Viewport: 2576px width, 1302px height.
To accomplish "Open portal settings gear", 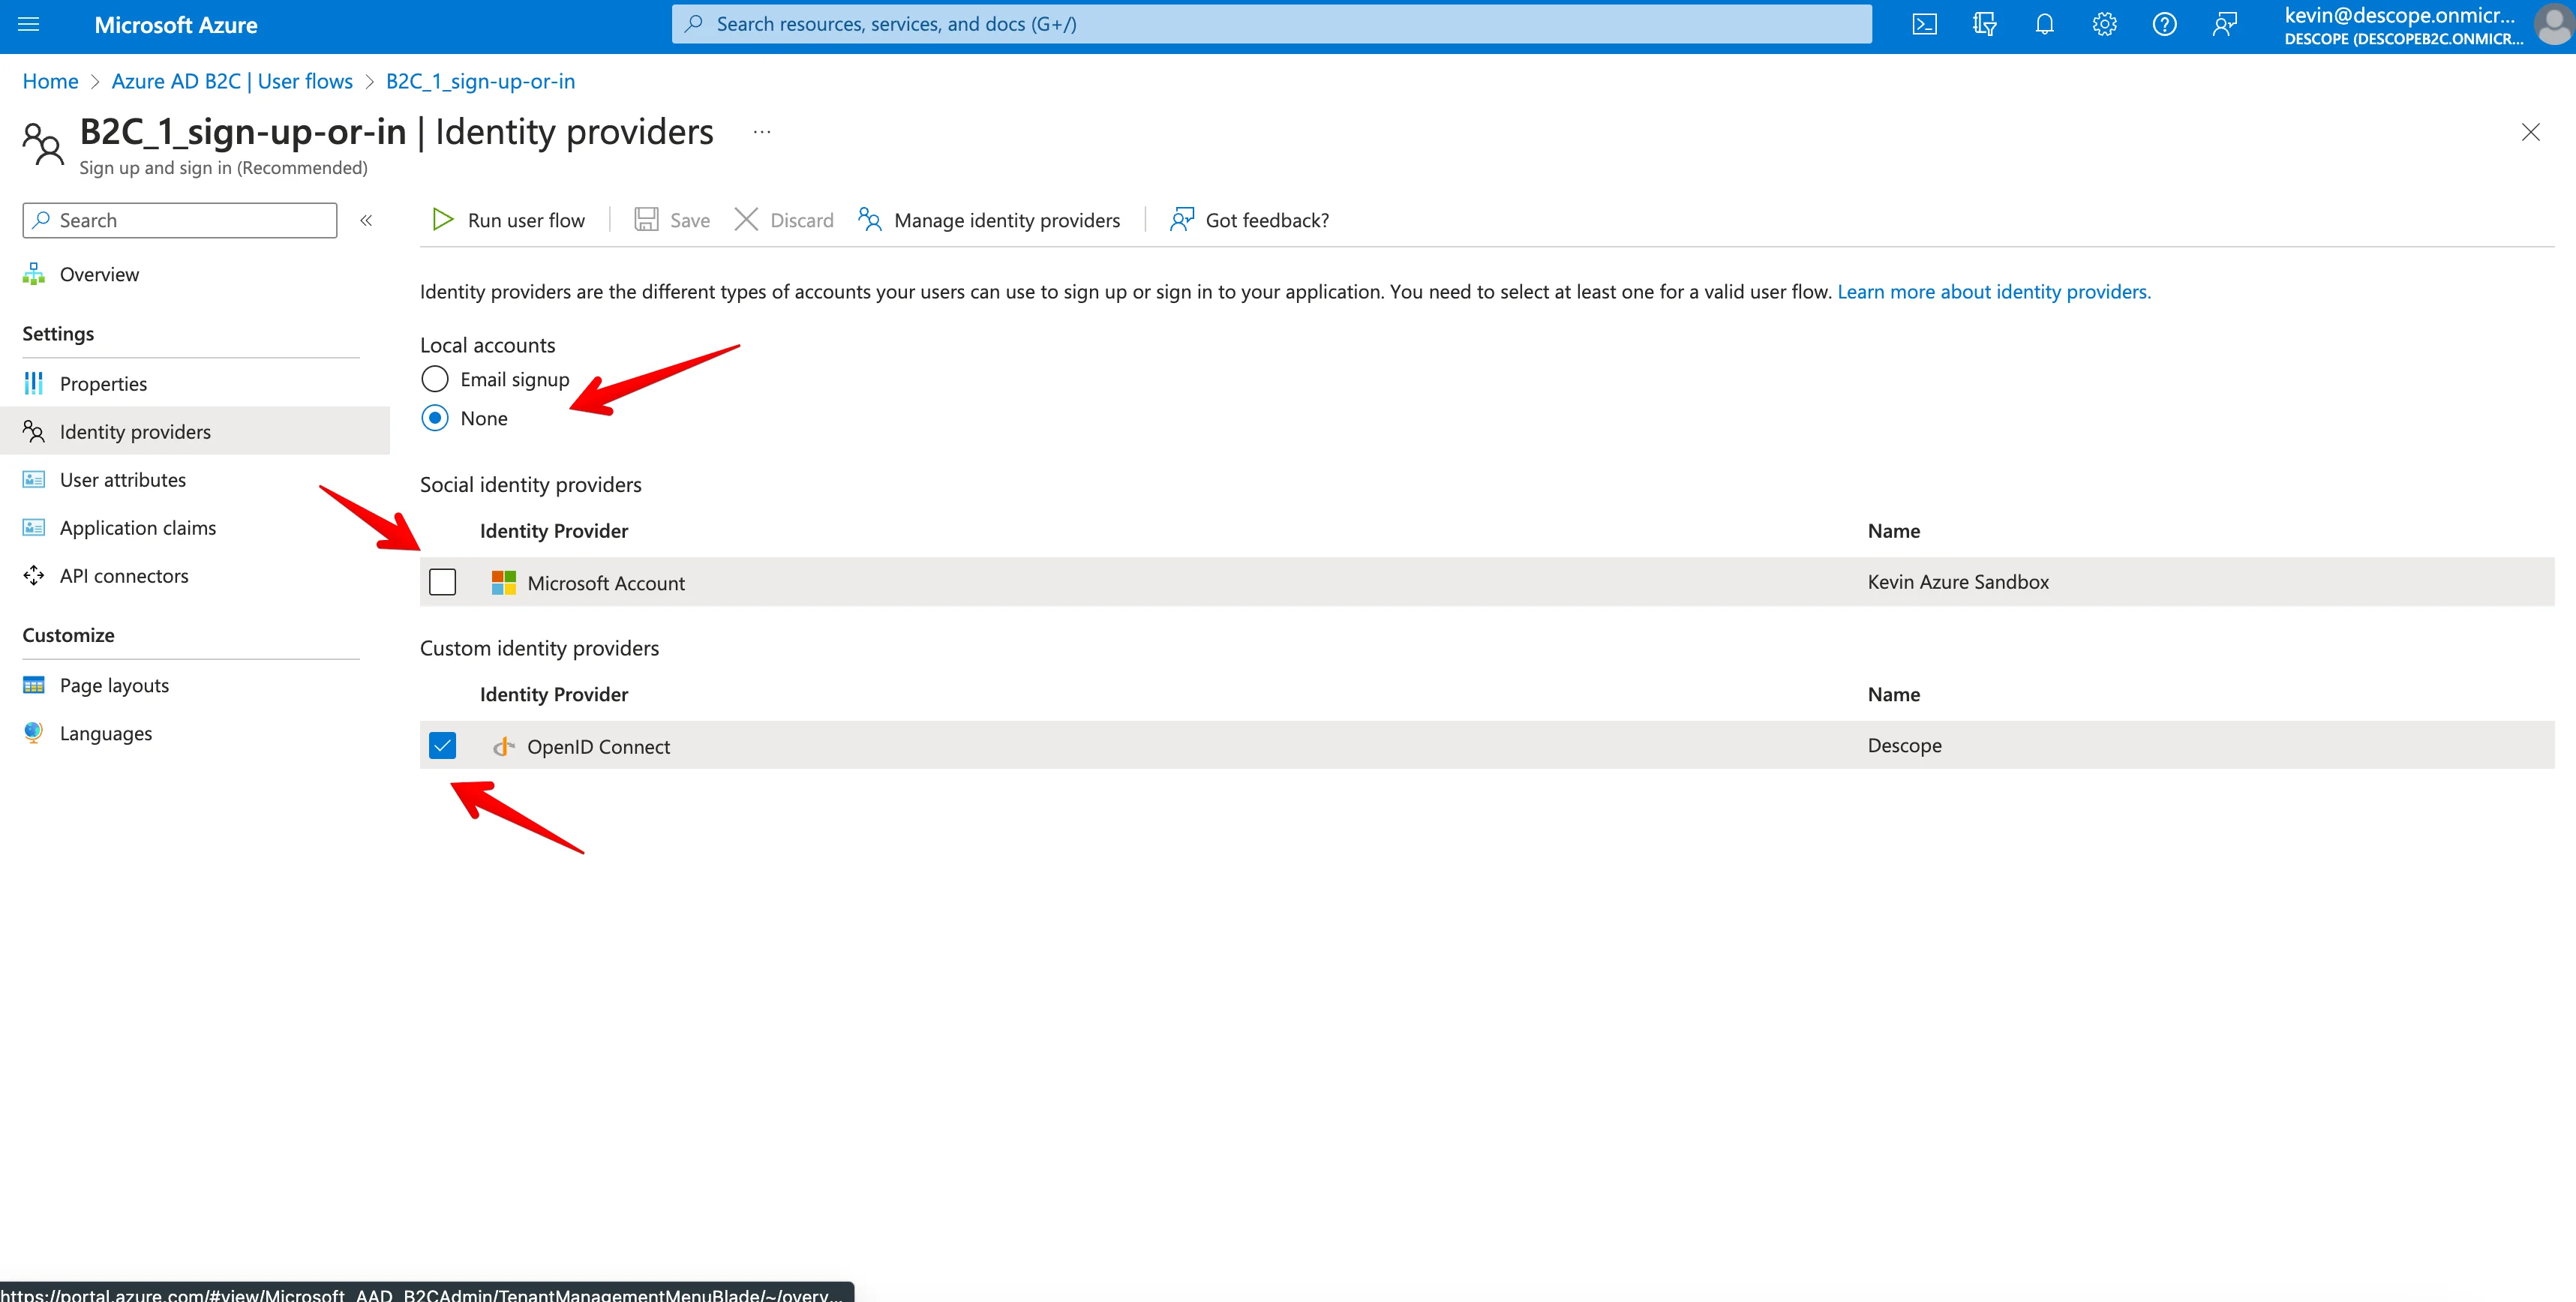I will point(2103,23).
